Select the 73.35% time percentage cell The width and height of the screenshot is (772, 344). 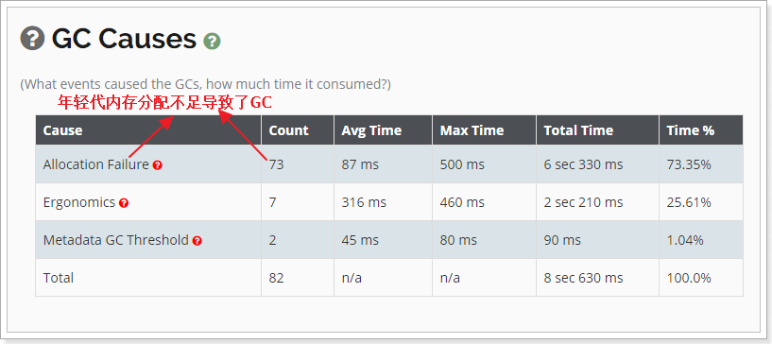tap(689, 164)
